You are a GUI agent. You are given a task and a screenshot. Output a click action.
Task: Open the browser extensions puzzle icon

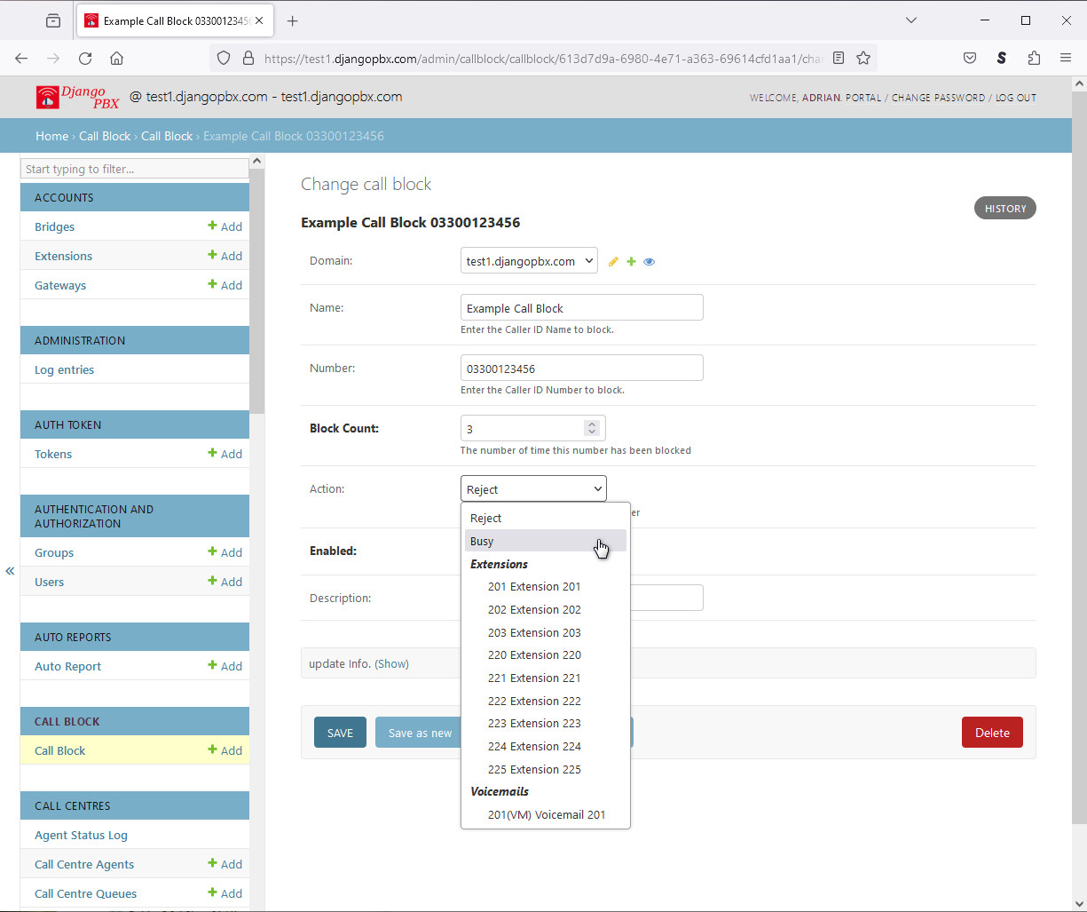click(x=1034, y=59)
